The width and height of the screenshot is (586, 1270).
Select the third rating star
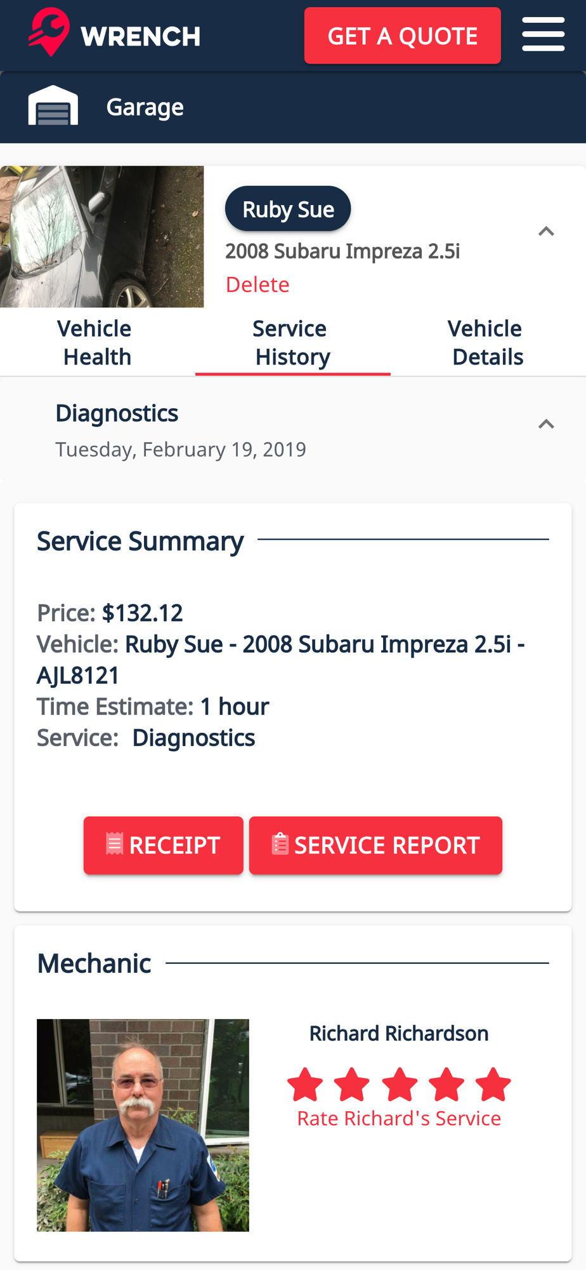click(400, 1084)
